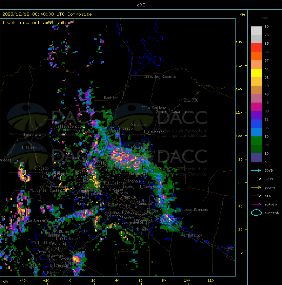Click the '50YD' legend label
This screenshot has width=282, height=285.
pos(268,171)
